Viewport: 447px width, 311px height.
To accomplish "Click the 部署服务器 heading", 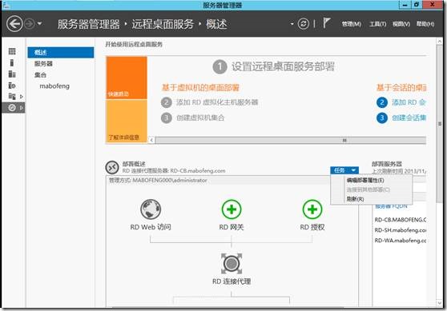I will pos(387,164).
